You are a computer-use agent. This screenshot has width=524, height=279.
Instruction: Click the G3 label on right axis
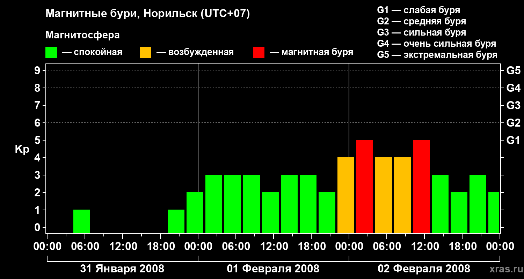click(513, 105)
